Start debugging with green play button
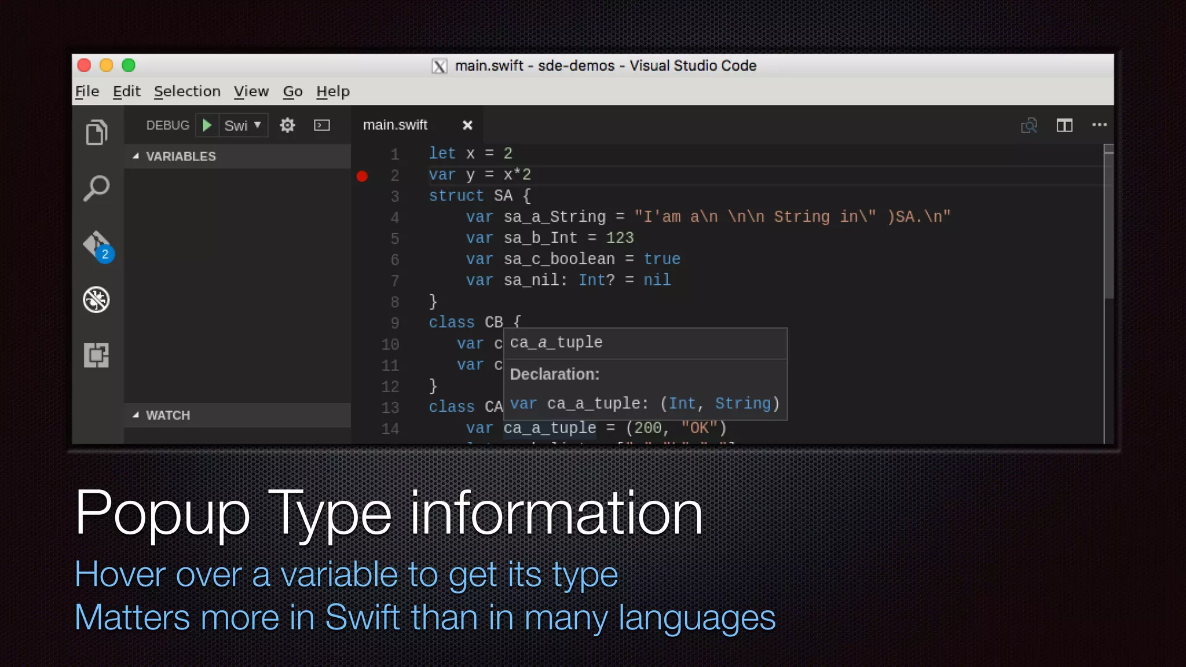 click(x=207, y=125)
